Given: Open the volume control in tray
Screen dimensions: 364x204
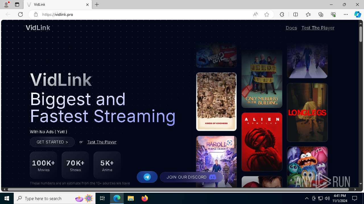Looking at the screenshot, I should tap(327, 198).
